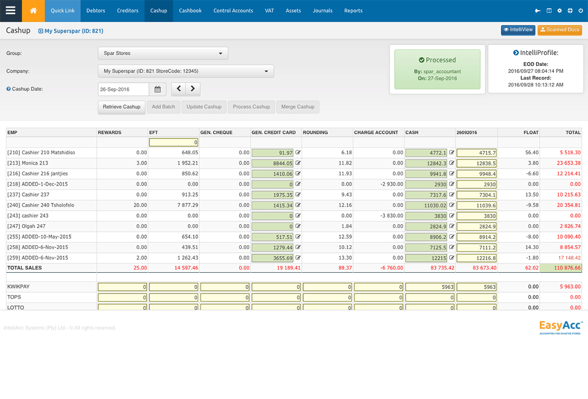Click the KWIKPAY Rewards input field
Image resolution: width=588 pixels, height=399 pixels.
122,287
